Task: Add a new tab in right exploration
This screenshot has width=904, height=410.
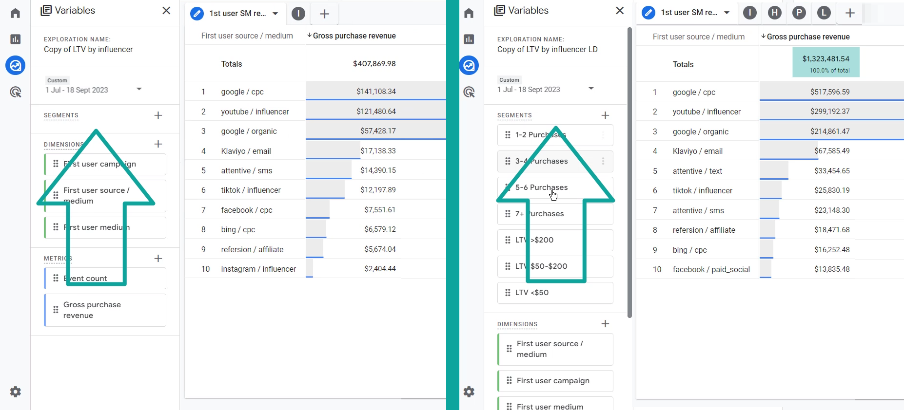Action: coord(850,13)
